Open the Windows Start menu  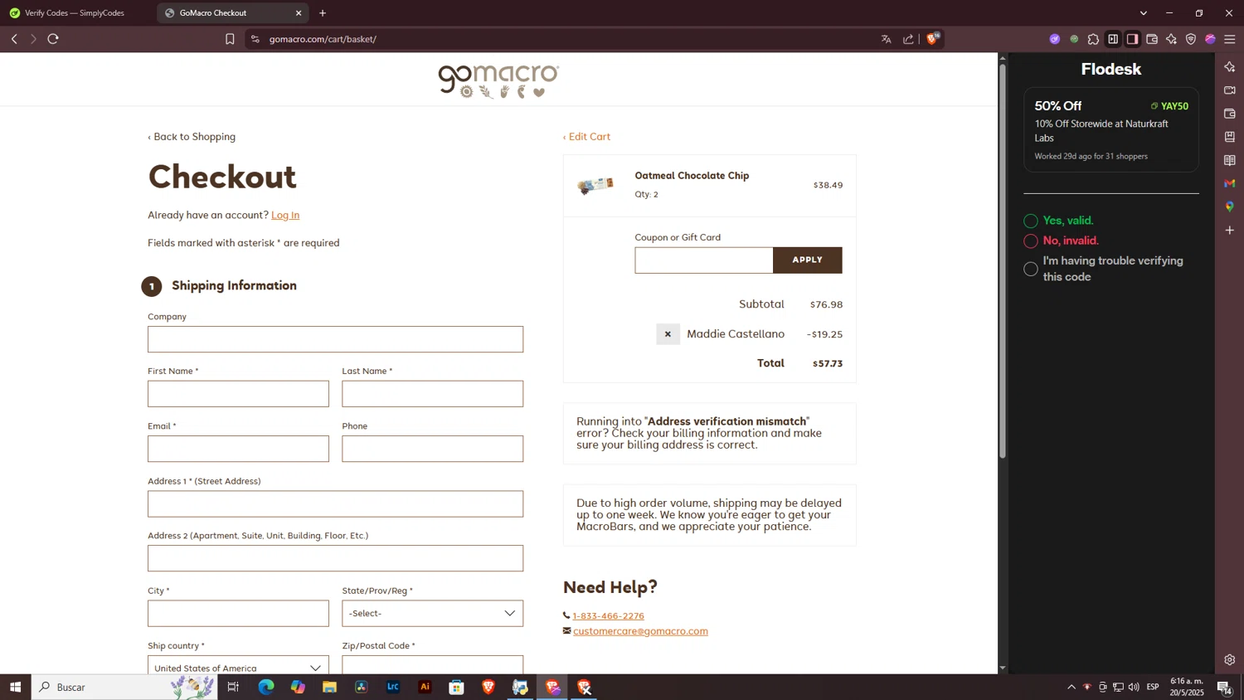click(x=15, y=687)
